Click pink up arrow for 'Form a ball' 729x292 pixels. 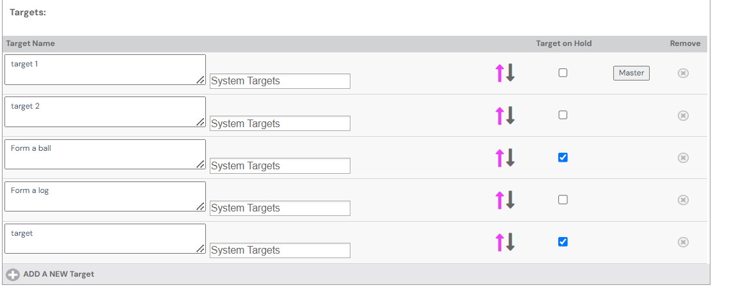(499, 157)
